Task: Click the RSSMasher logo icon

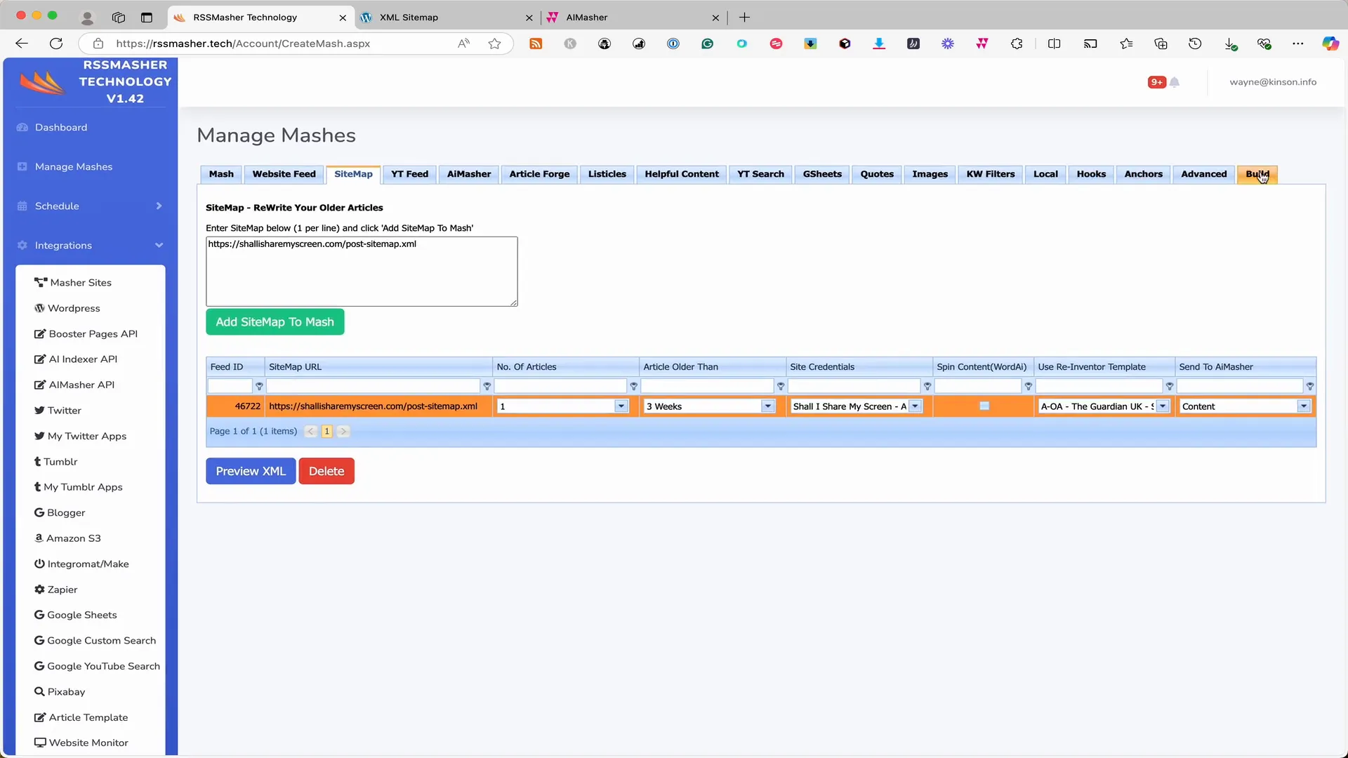Action: point(42,83)
